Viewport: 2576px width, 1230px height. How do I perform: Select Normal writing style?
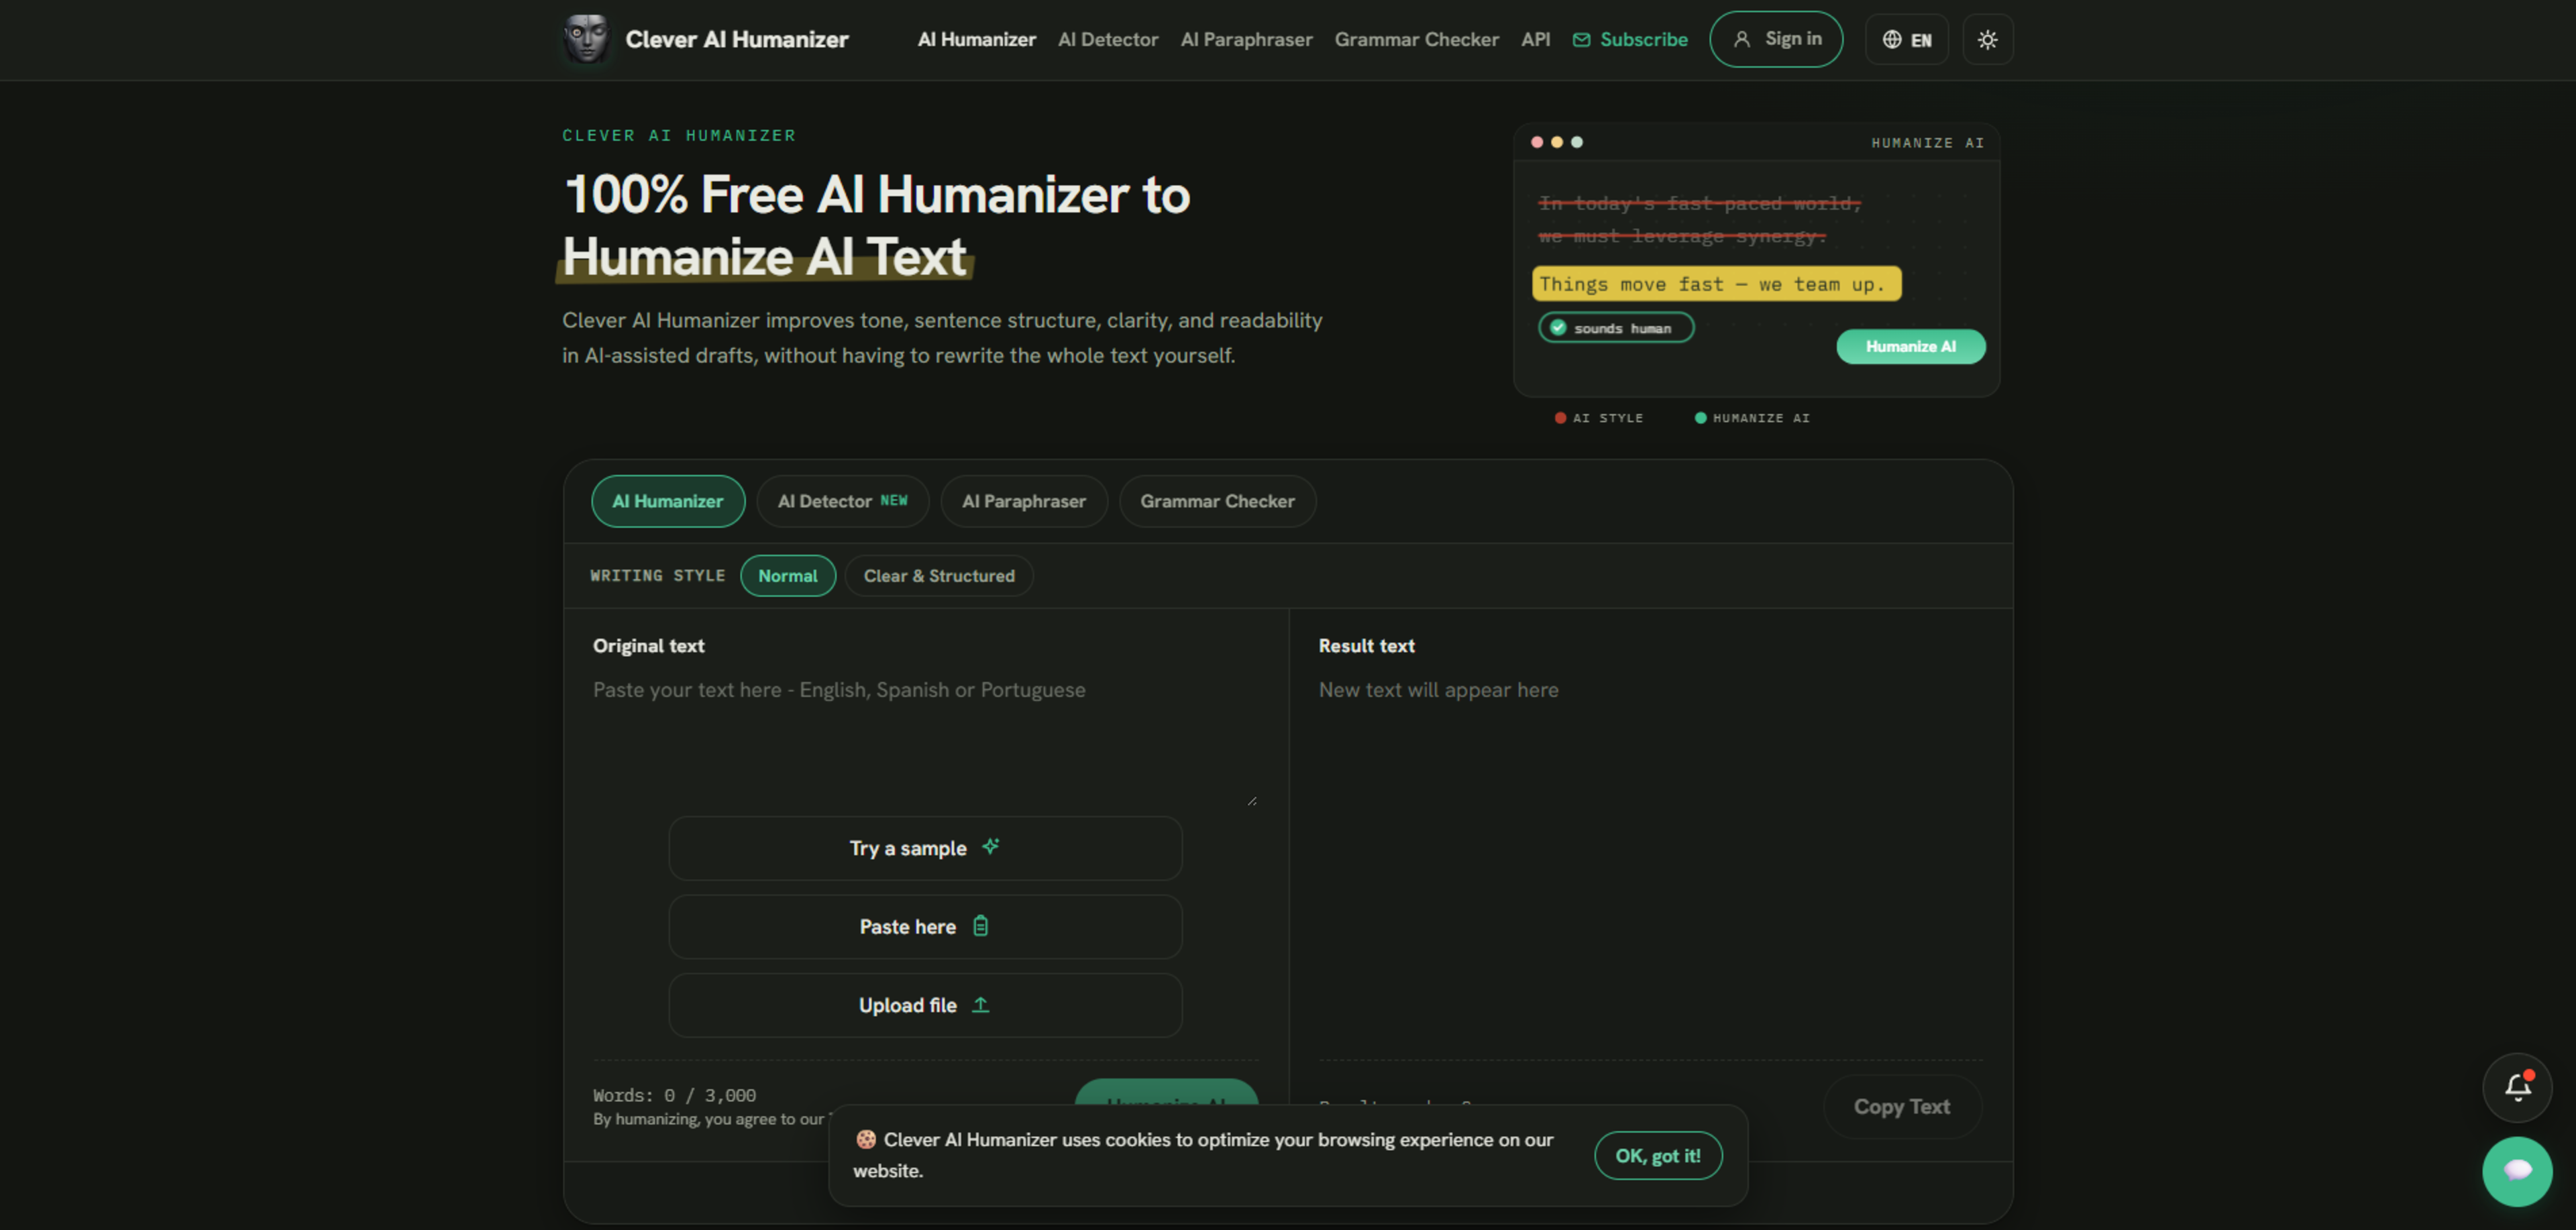pyautogui.click(x=788, y=576)
